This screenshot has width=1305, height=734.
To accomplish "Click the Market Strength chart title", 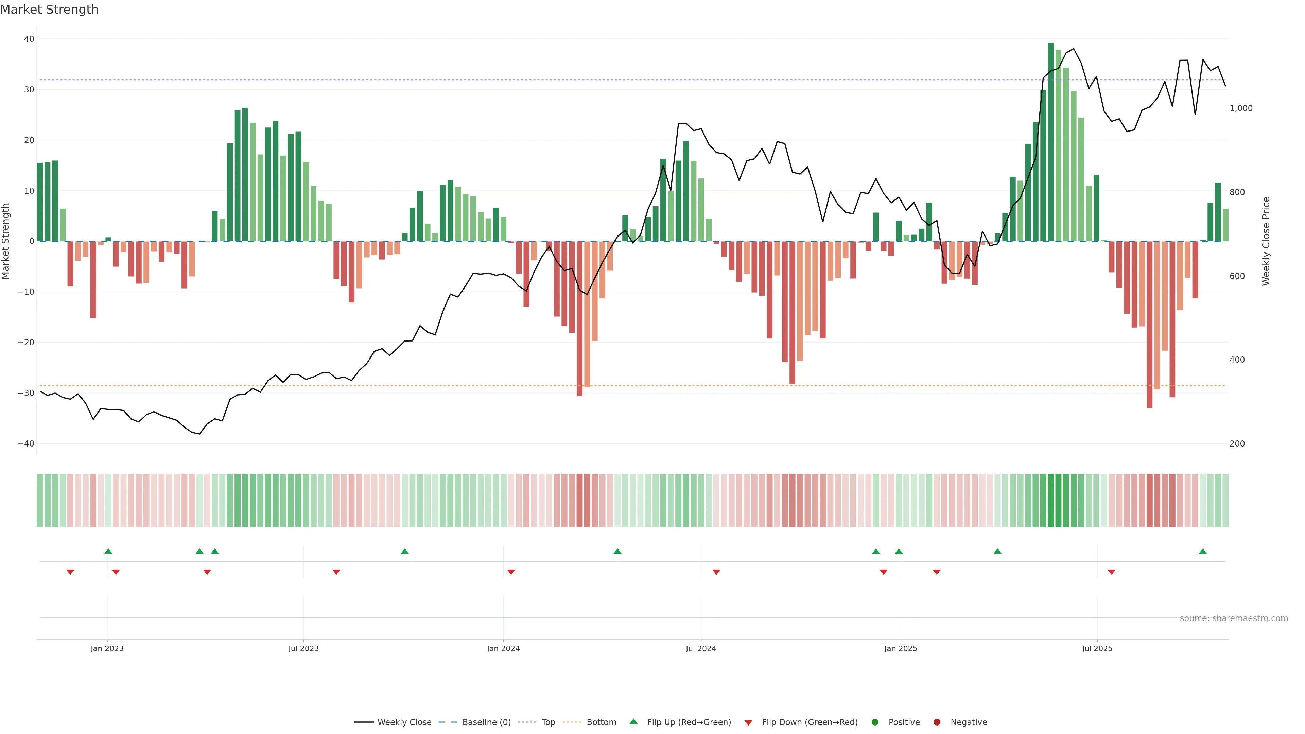I will pos(49,10).
